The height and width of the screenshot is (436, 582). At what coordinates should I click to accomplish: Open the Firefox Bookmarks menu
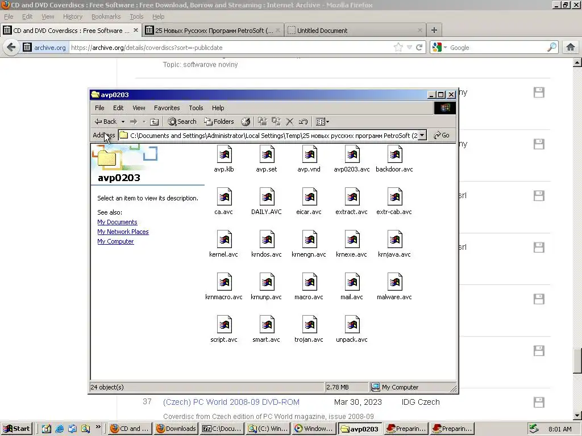[x=106, y=16]
